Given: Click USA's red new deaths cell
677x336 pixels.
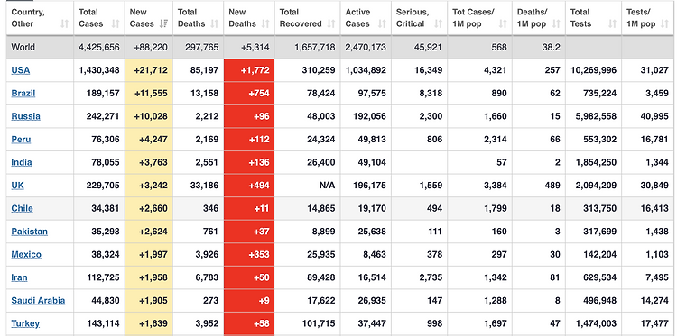Looking at the screenshot, I should [249, 70].
